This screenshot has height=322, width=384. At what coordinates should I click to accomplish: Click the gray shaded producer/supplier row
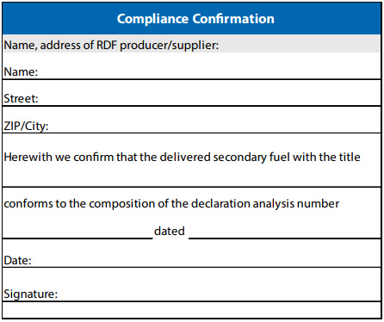pyautogui.click(x=192, y=44)
